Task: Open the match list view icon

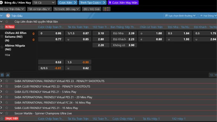Action: [2, 75]
